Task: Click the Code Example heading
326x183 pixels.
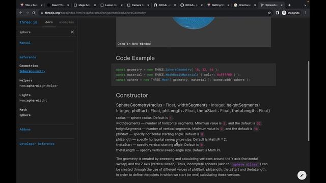Action: (135, 58)
